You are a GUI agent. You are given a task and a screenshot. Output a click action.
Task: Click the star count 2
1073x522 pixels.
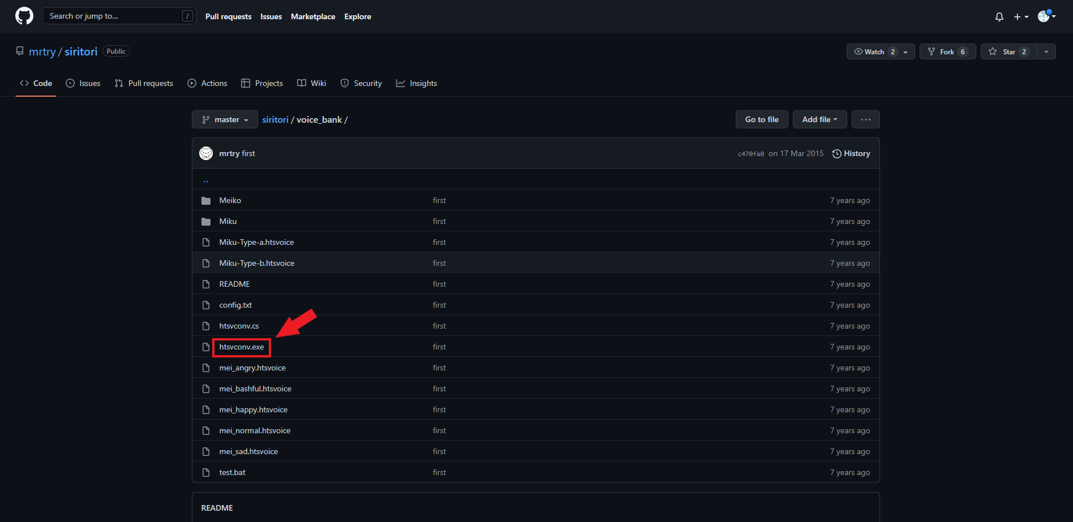click(x=1024, y=51)
